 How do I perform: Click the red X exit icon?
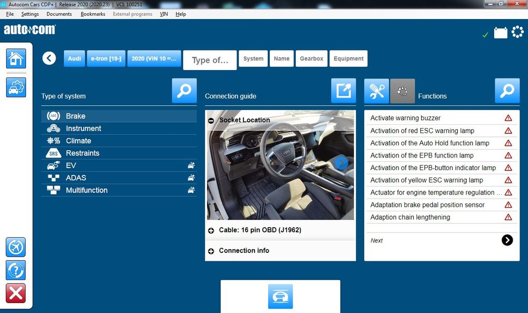pos(15,293)
